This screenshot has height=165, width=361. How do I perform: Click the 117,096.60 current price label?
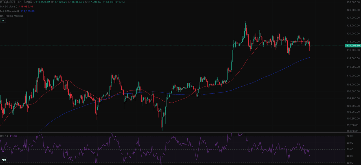[353, 46]
